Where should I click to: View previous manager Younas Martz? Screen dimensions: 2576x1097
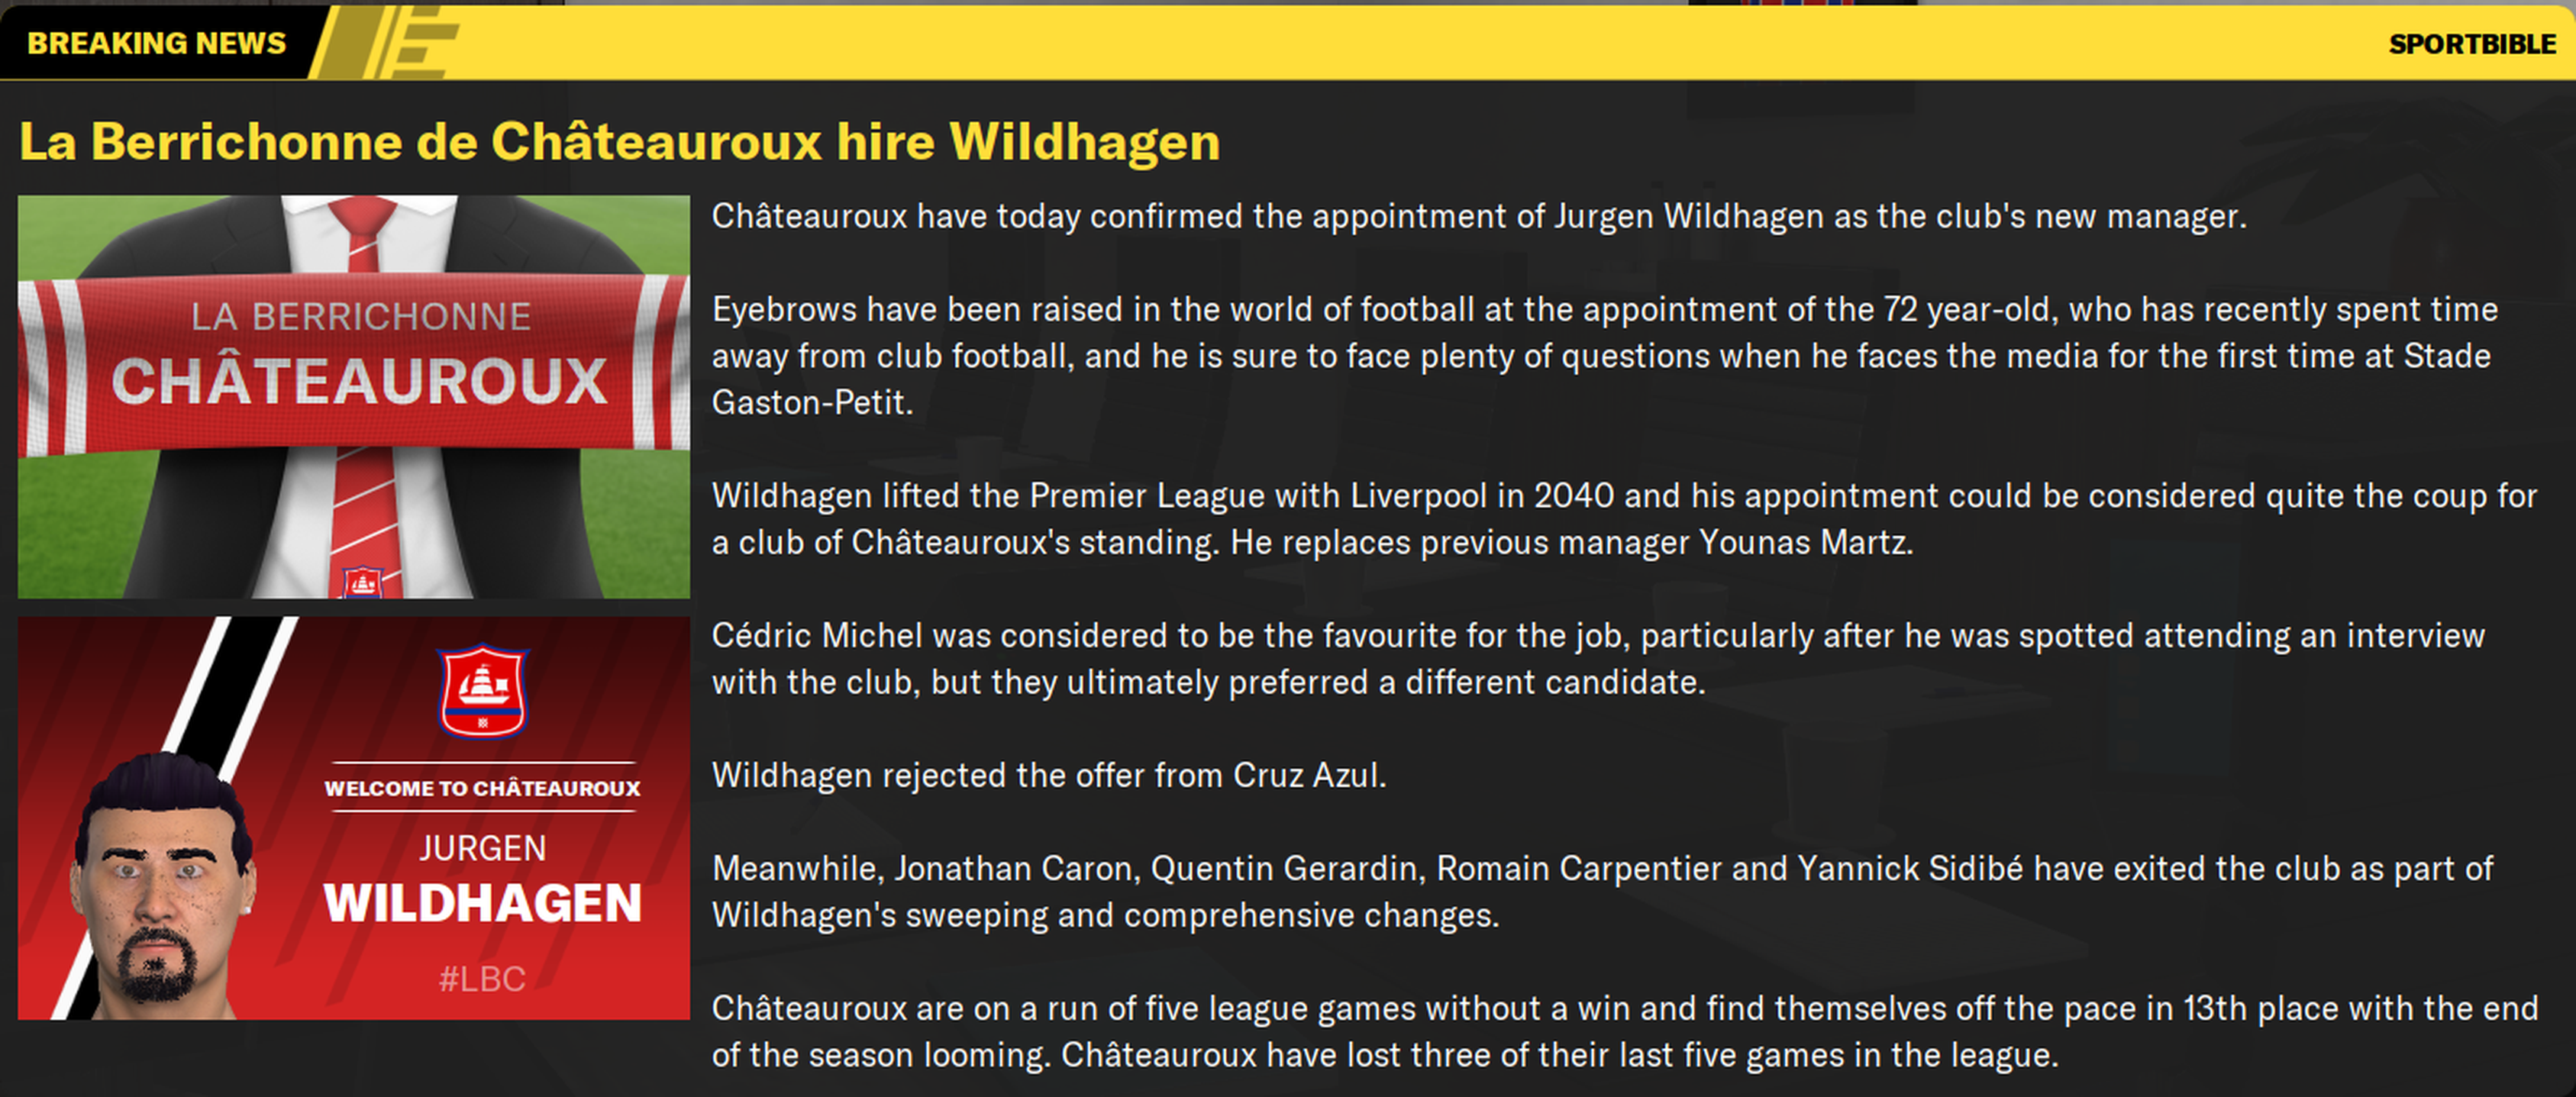tap(1805, 542)
